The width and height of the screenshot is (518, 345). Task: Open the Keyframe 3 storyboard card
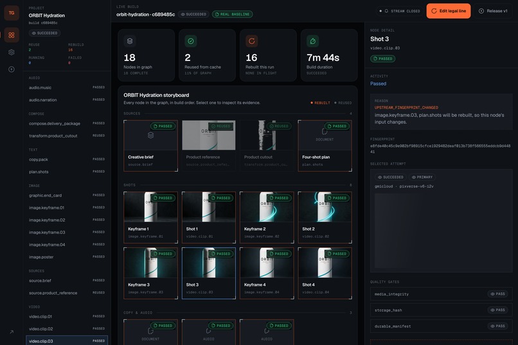(x=150, y=273)
